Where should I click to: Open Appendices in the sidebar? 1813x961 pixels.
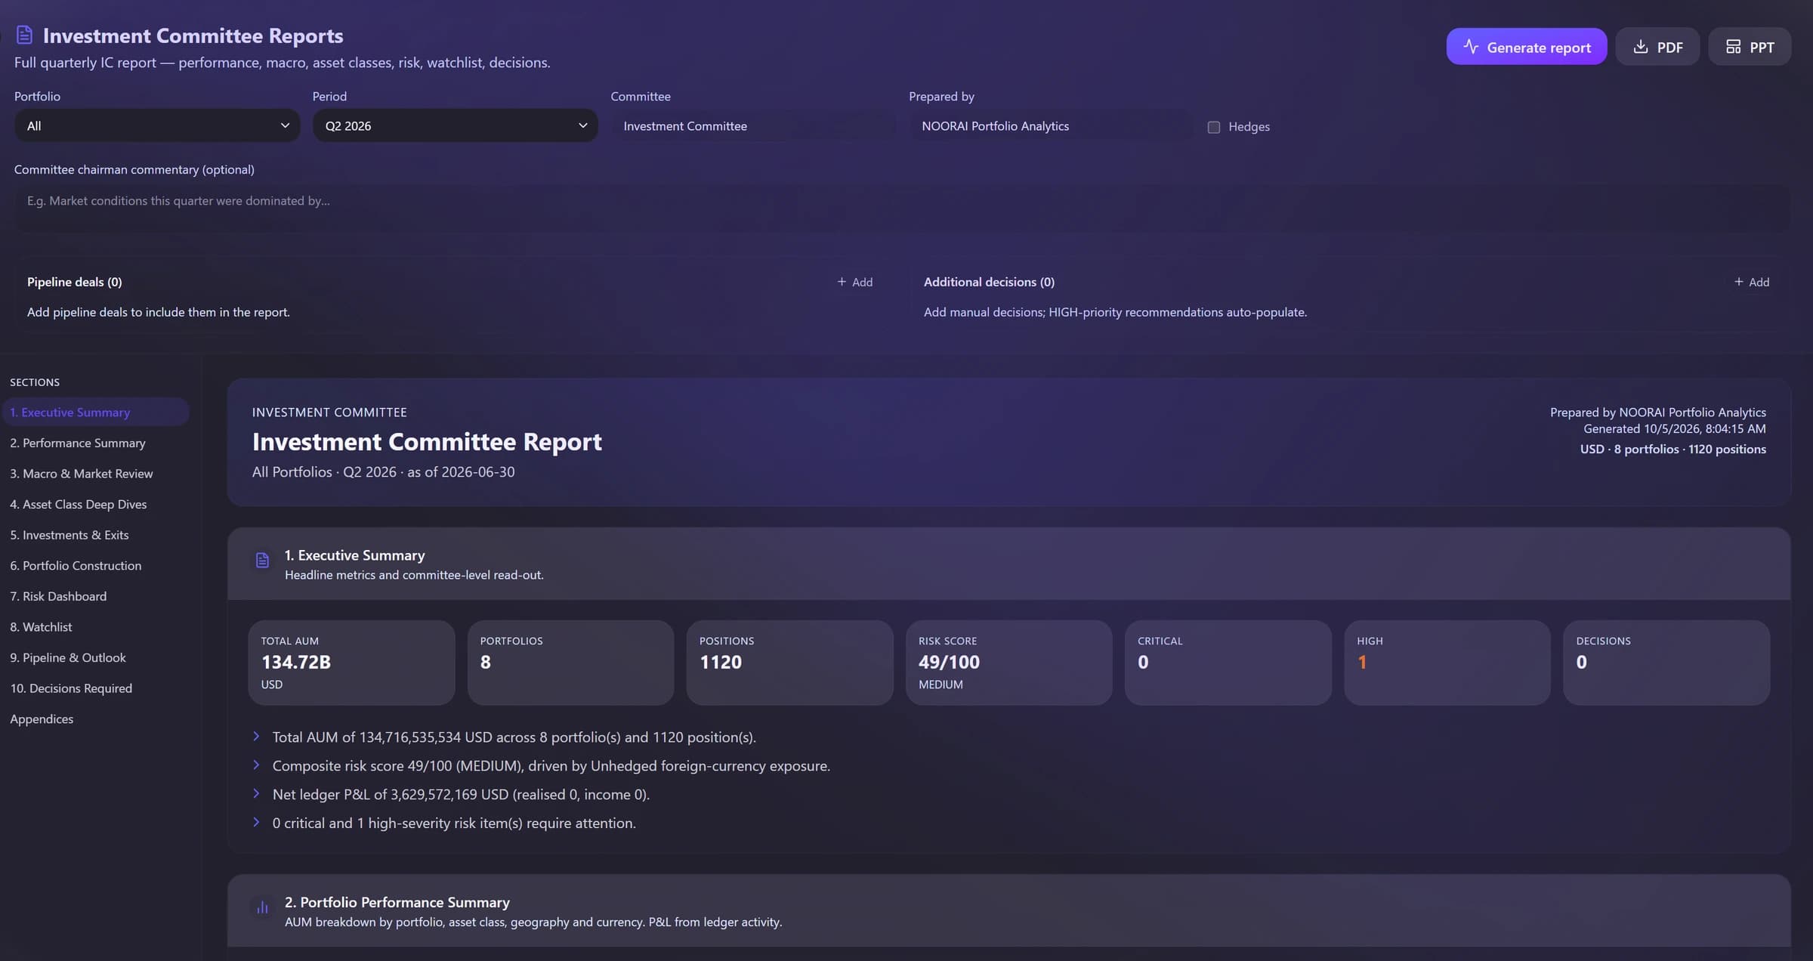[x=96, y=719]
